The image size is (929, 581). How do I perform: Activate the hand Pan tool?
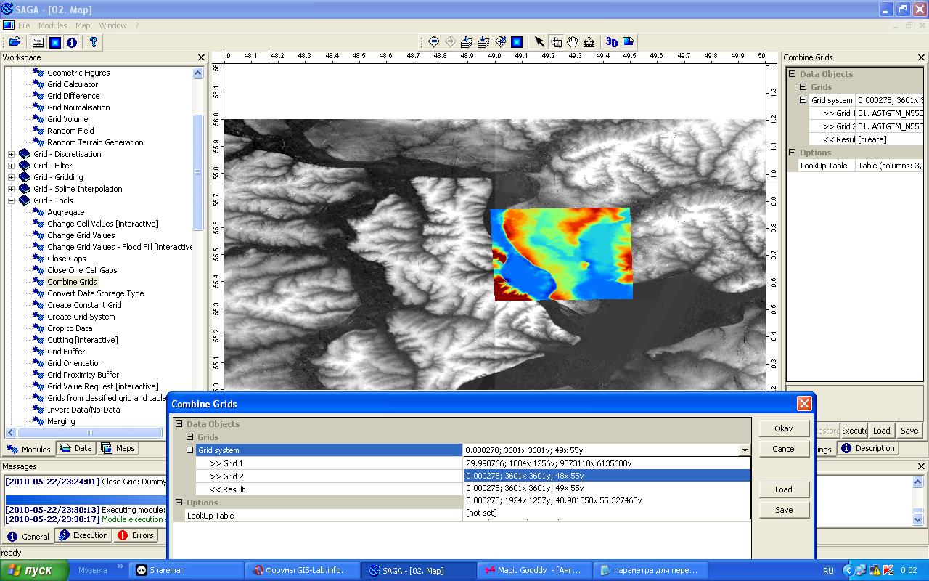point(573,42)
